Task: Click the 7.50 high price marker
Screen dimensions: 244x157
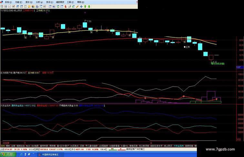Action: (89, 21)
